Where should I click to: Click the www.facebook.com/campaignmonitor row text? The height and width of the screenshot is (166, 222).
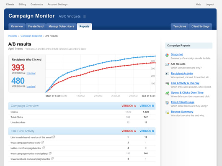30,159
